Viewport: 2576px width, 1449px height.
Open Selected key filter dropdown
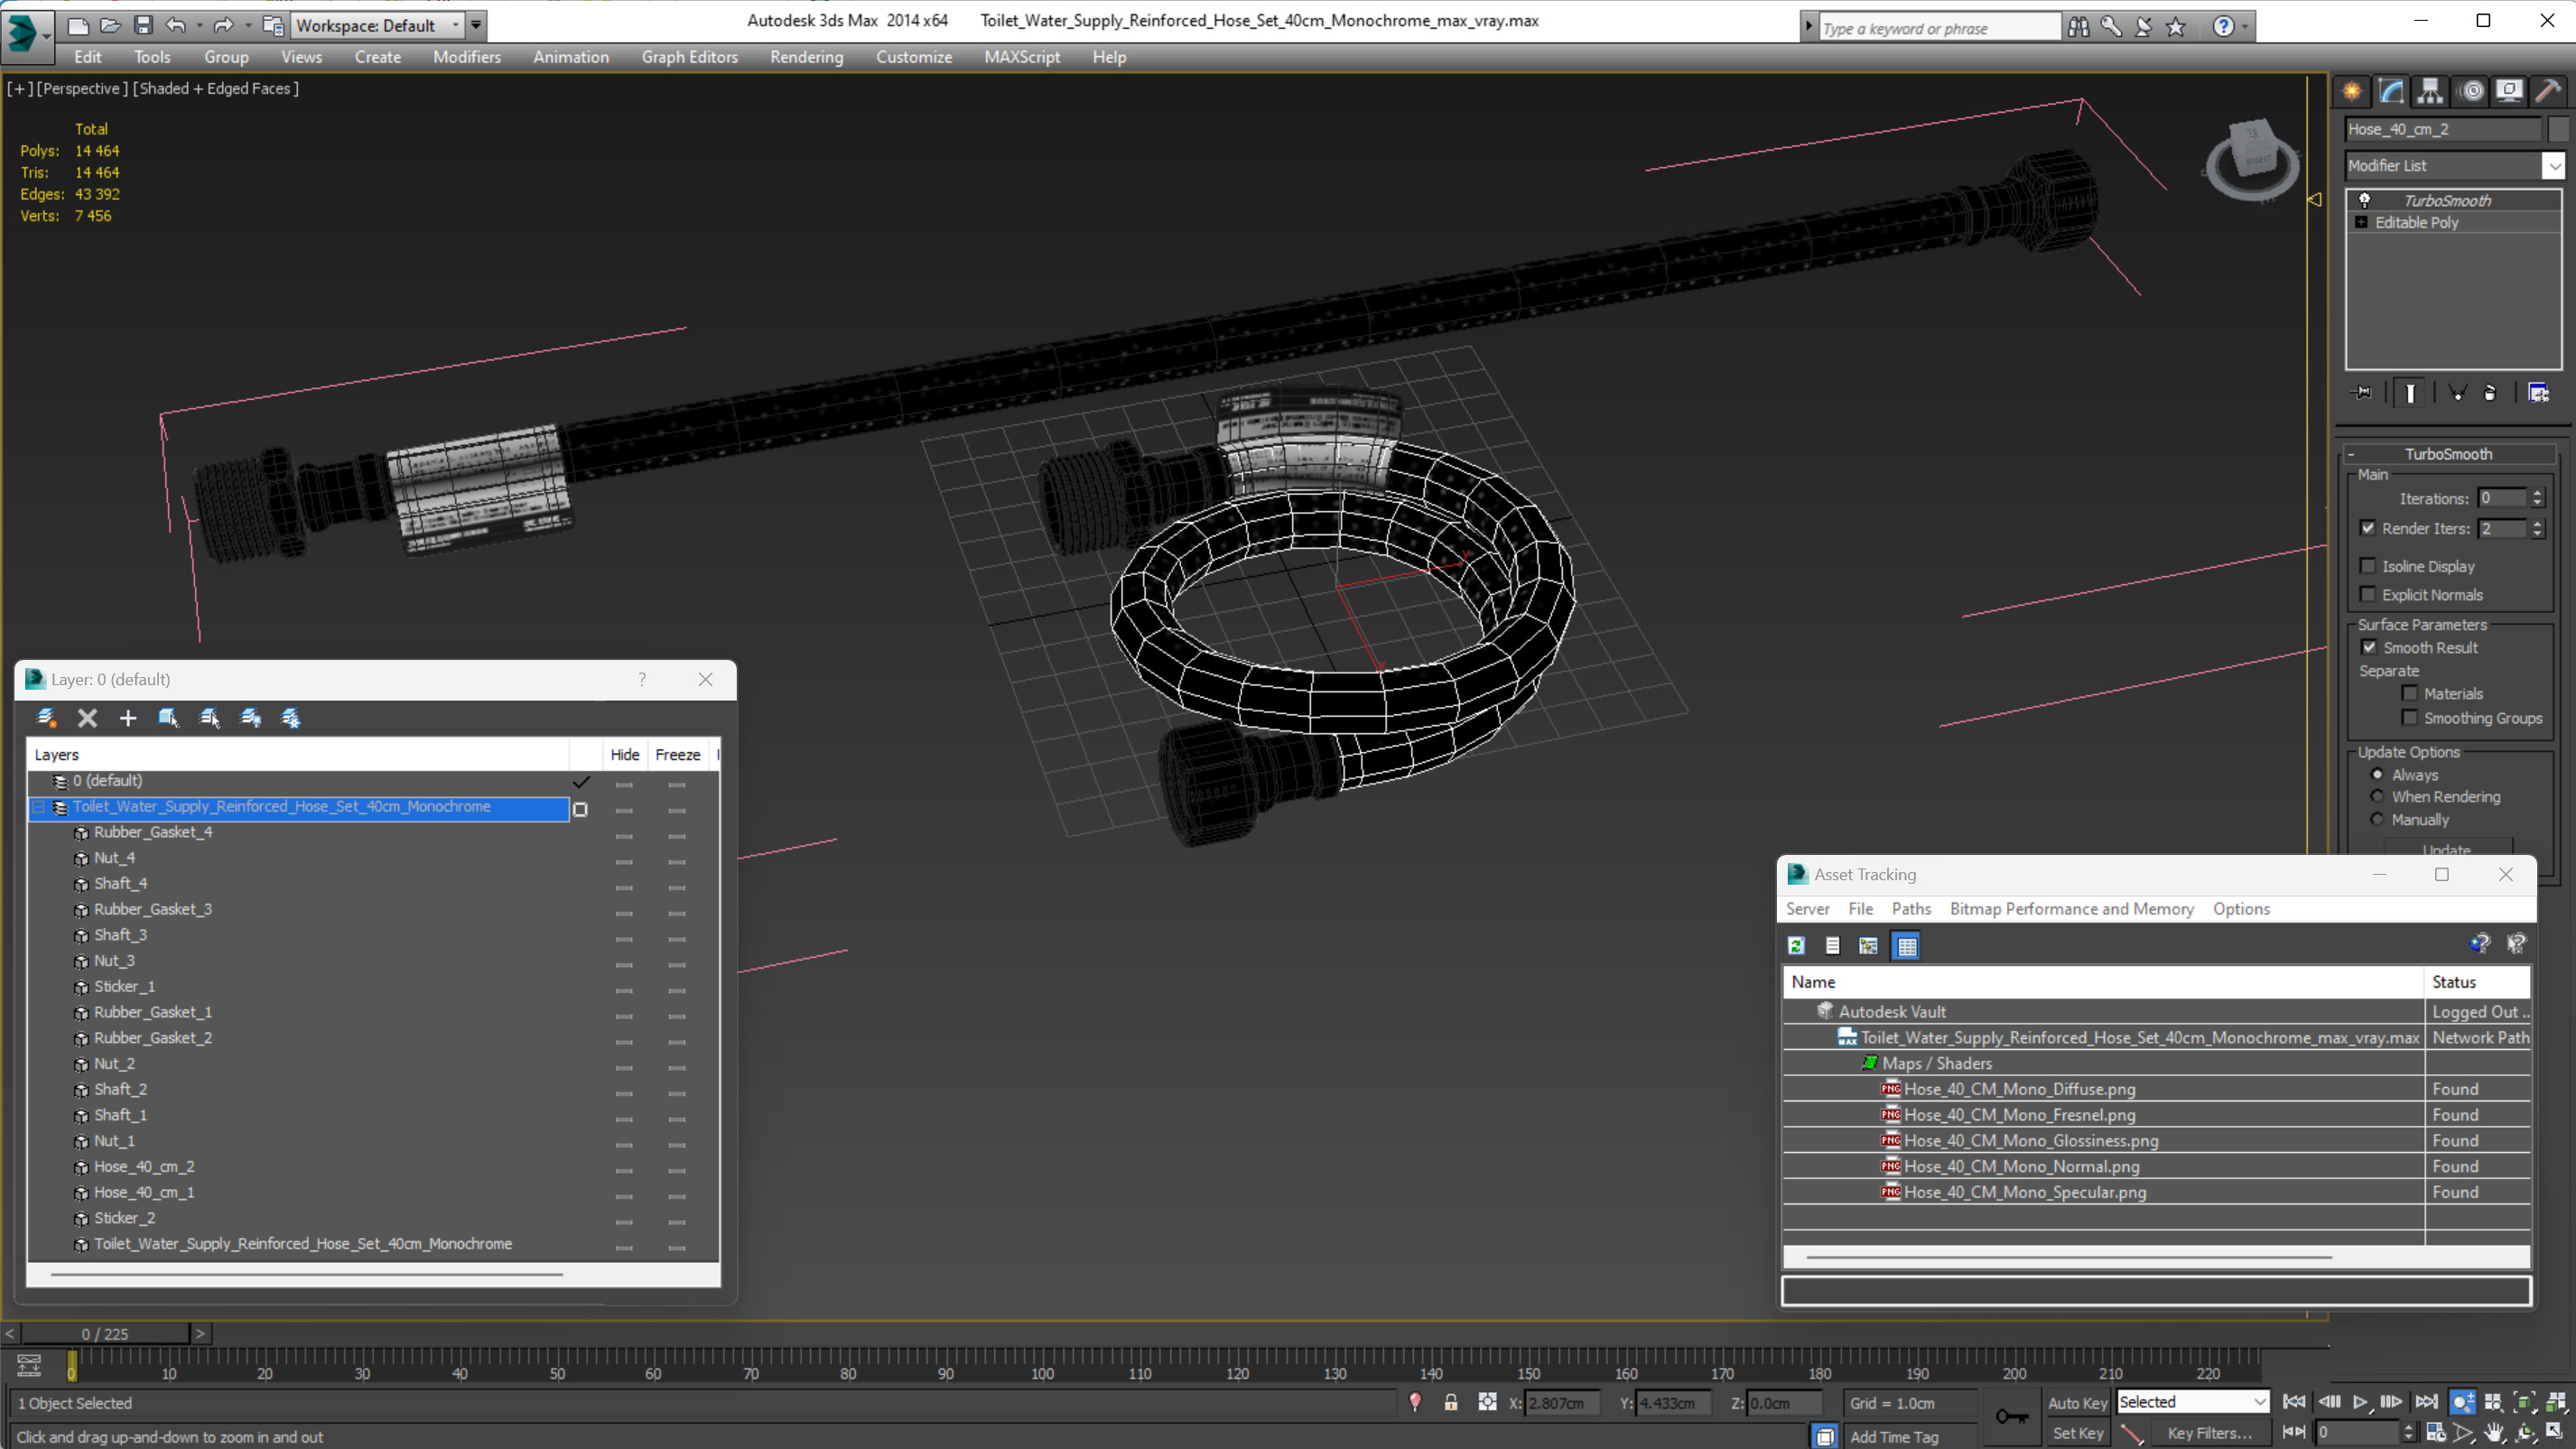tap(2259, 1402)
